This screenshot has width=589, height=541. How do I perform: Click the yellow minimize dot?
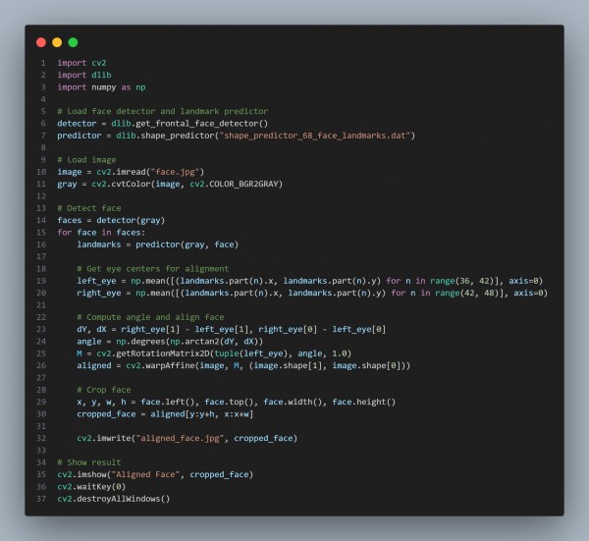pyautogui.click(x=57, y=42)
